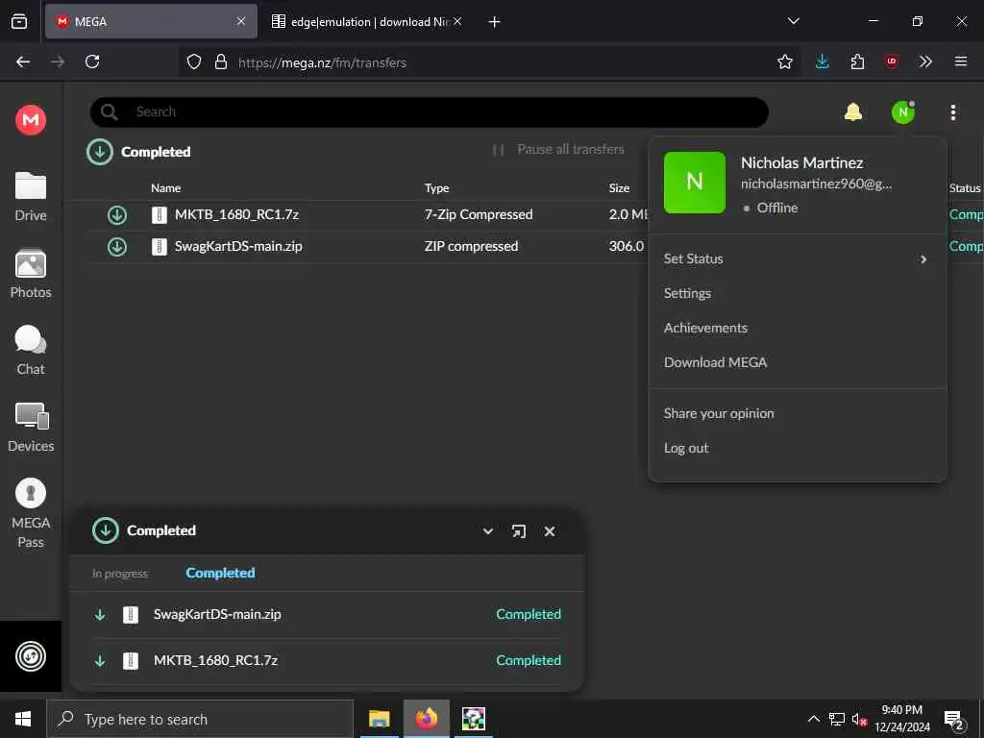Viewport: 984px width, 738px height.
Task: Click the Nicholas Martinez account name
Action: click(x=802, y=162)
